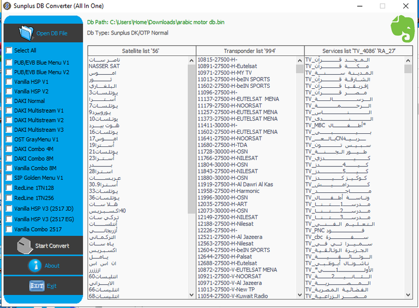Enable RedLine 1TN256 checkbox

[9, 198]
